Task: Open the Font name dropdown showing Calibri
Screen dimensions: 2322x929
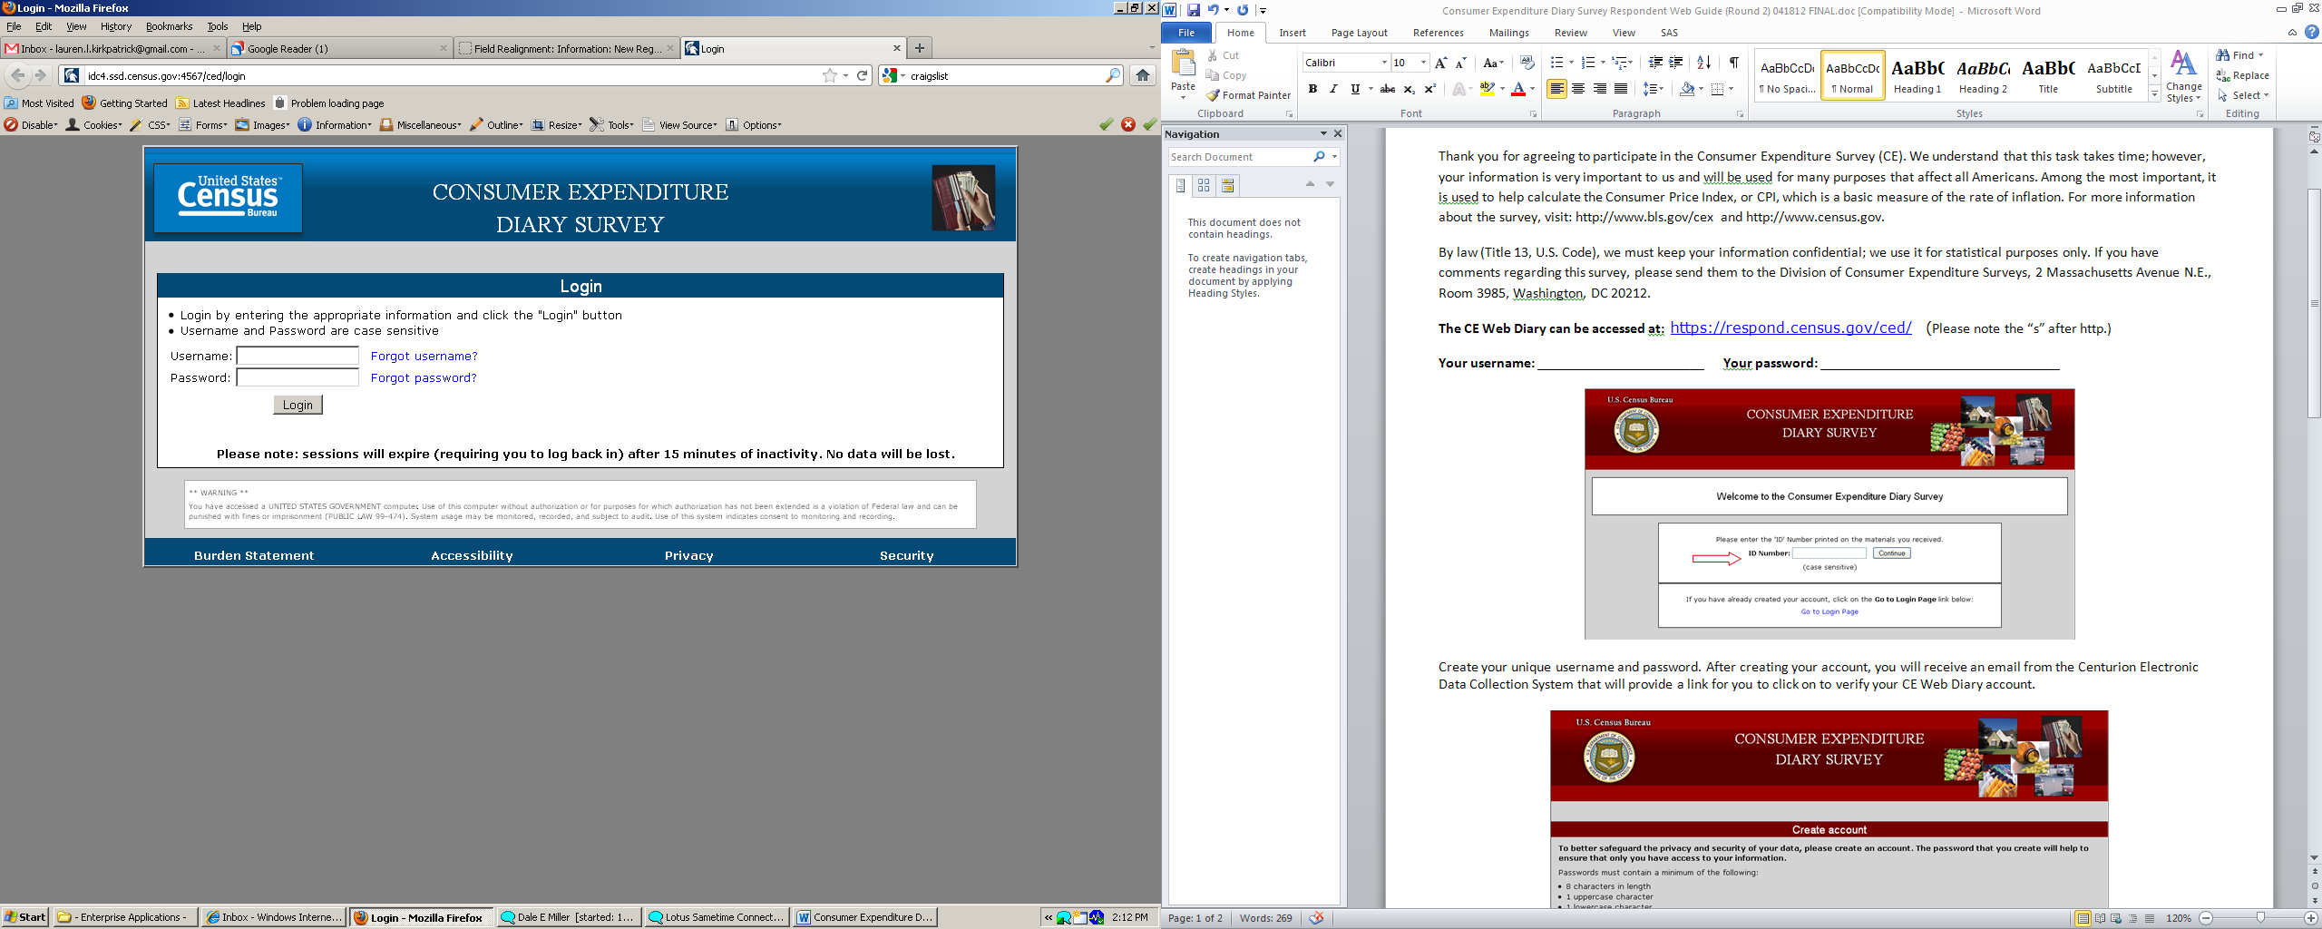Action: pos(1384,63)
